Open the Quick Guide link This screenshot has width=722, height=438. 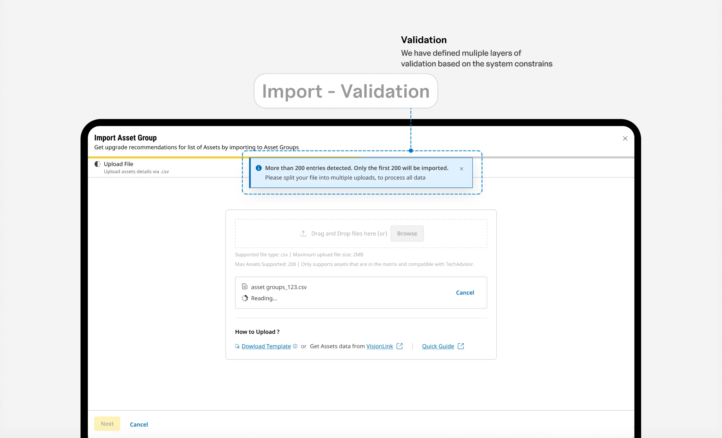click(x=438, y=346)
